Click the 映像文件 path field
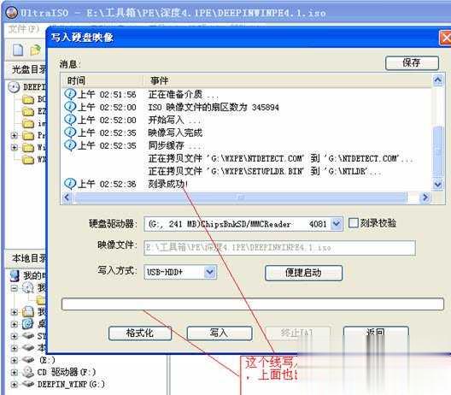 279,248
